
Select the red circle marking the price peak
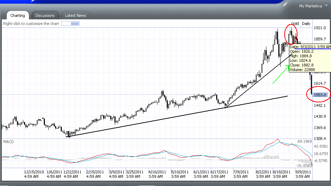291,34
